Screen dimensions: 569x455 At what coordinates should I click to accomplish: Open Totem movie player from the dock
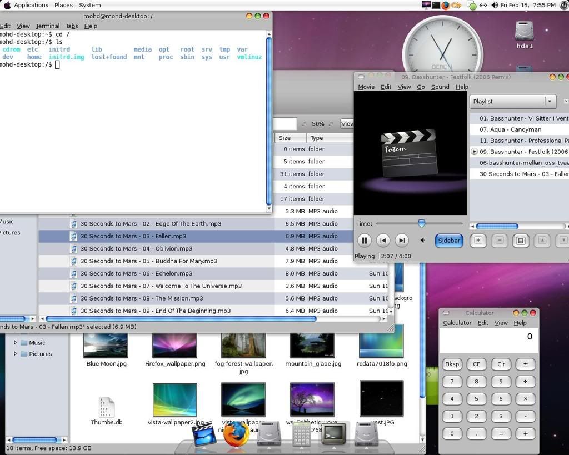coord(204,434)
